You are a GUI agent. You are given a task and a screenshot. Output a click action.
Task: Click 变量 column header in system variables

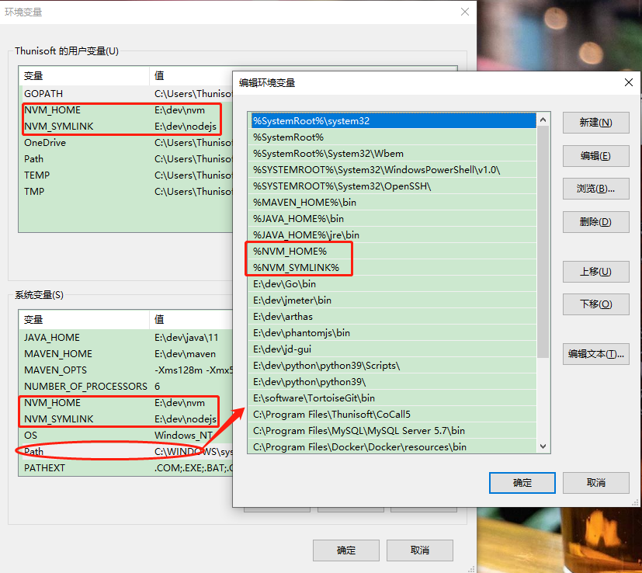pyautogui.click(x=84, y=319)
